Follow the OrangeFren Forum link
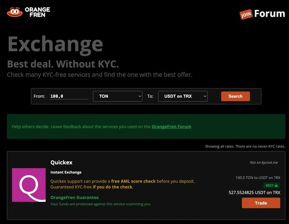Screen dimensions: 289x224 pyautogui.click(x=171, y=127)
